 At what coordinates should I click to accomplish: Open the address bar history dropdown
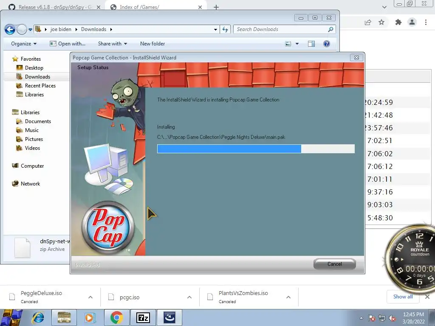pyautogui.click(x=215, y=29)
